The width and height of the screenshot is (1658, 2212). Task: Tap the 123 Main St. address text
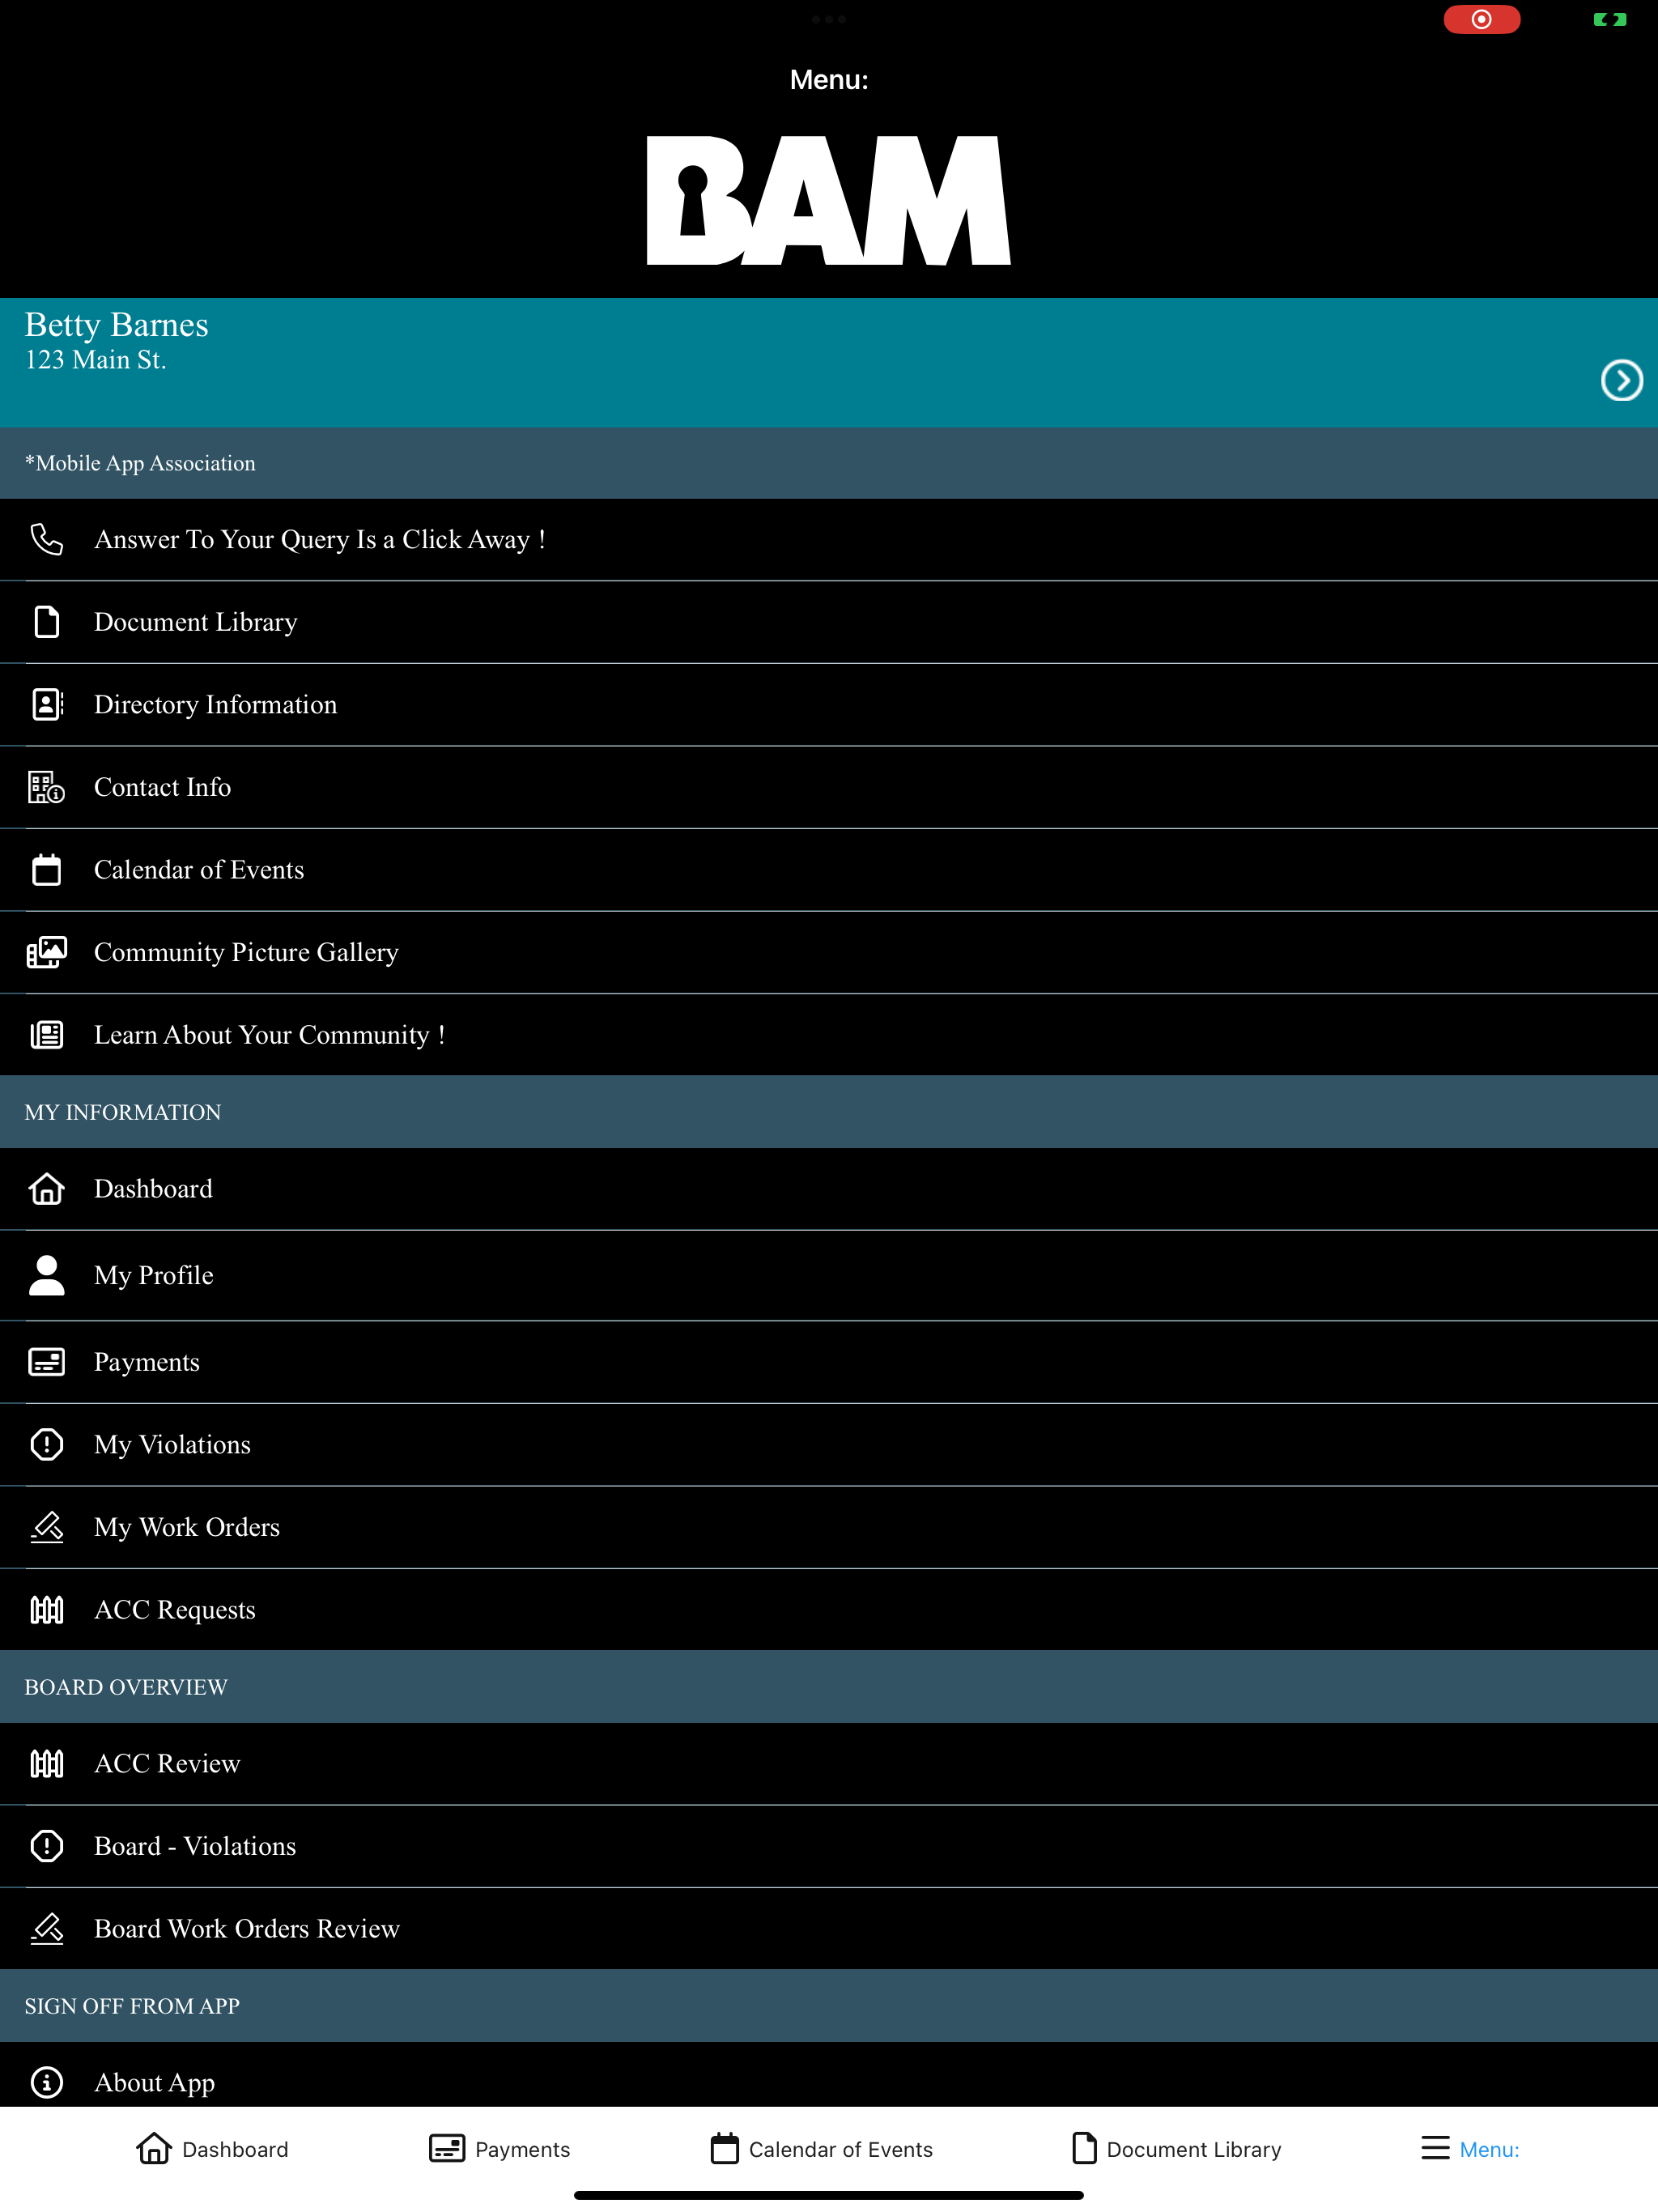95,360
